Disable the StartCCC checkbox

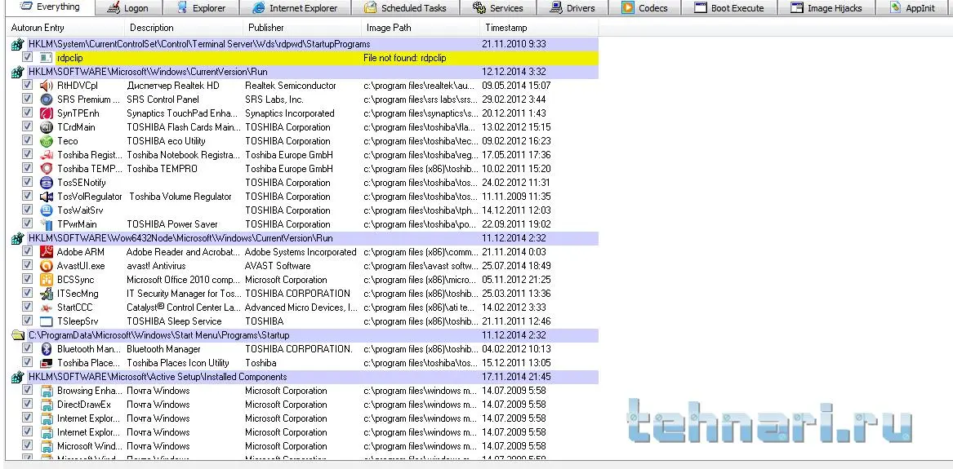click(x=27, y=307)
